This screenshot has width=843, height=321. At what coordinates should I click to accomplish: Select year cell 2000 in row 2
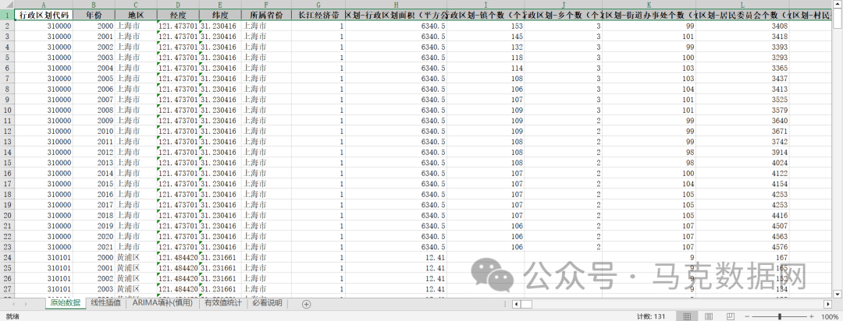94,26
